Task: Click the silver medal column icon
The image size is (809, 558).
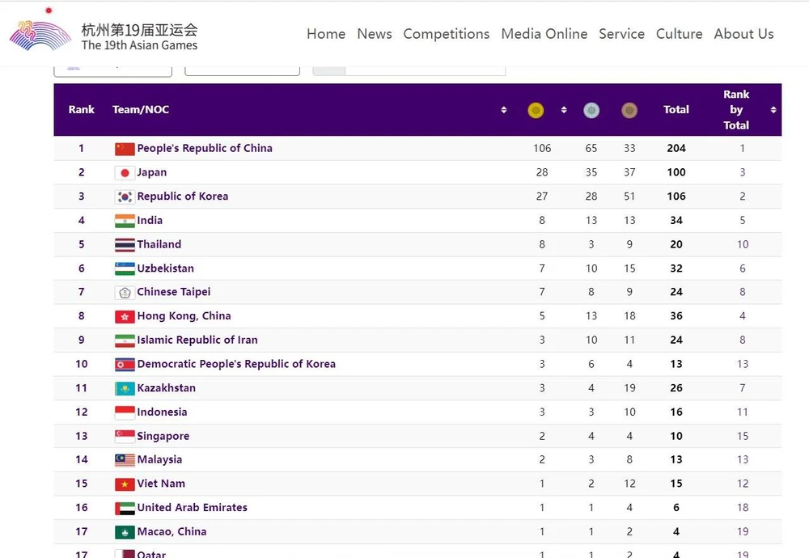Action: coord(591,110)
